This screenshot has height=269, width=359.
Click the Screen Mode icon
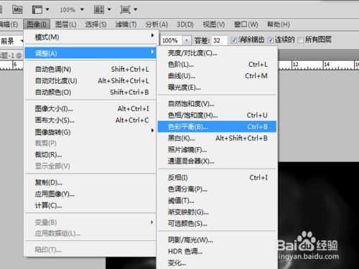[125, 9]
